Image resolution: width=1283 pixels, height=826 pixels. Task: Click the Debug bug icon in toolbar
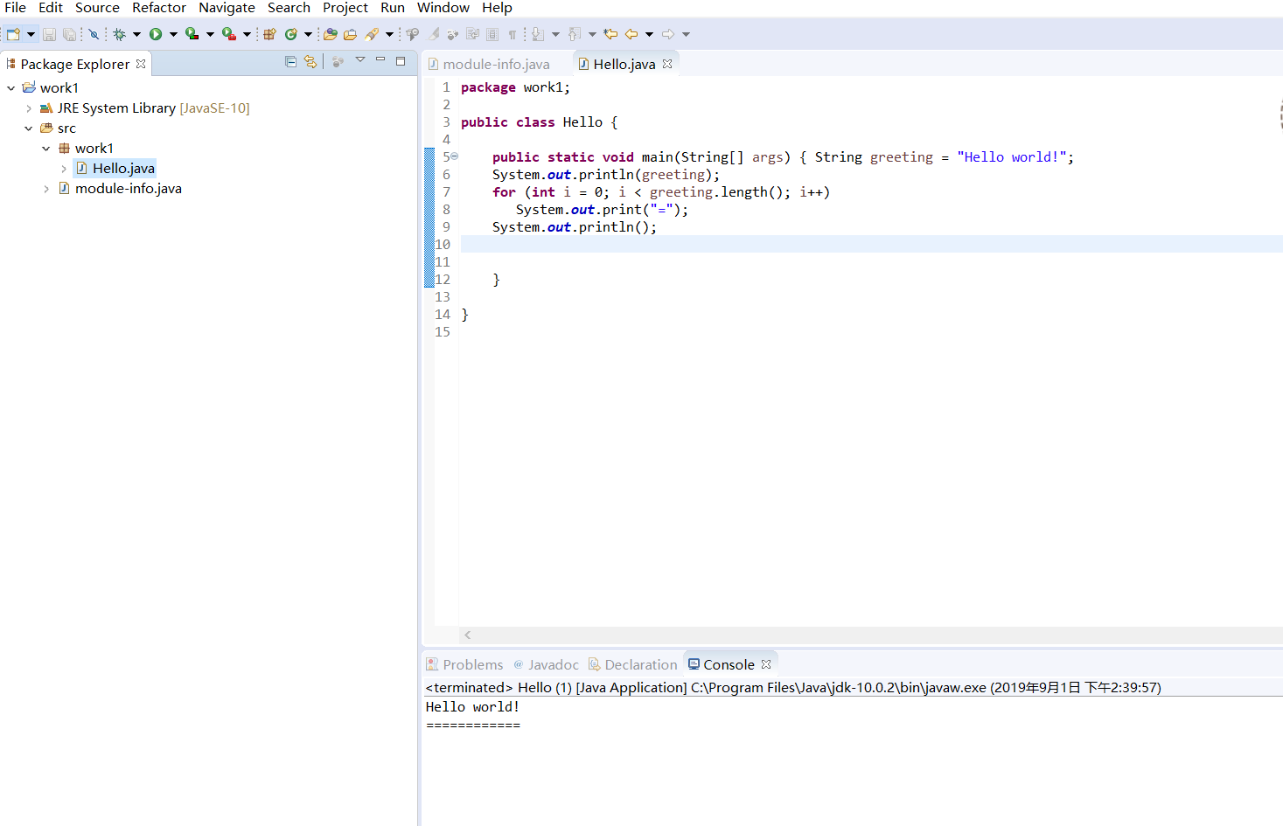[x=120, y=34]
